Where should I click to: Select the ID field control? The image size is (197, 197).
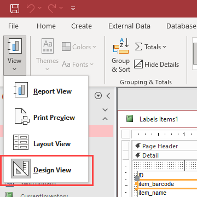[x=167, y=175]
